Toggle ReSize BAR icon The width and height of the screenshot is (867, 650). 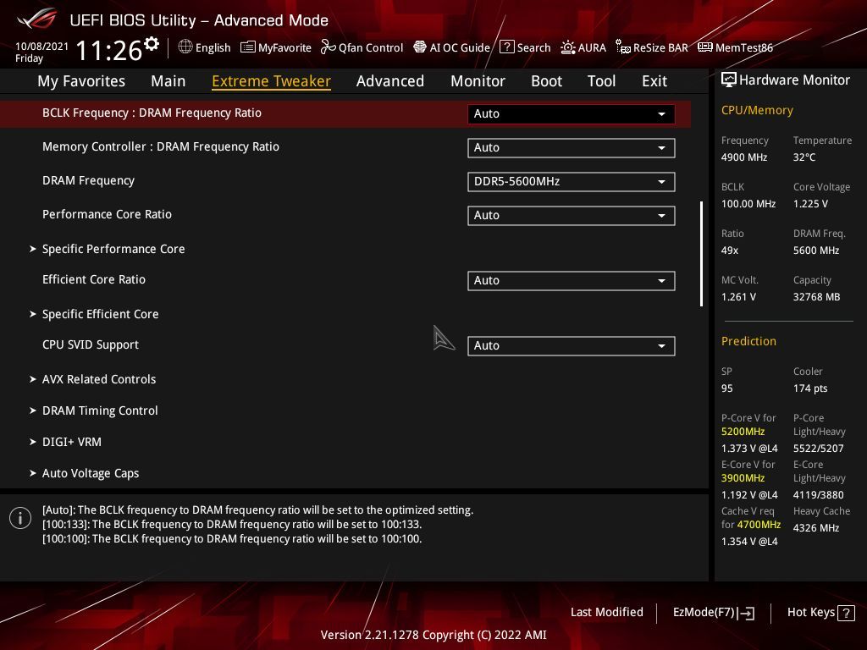coord(622,47)
